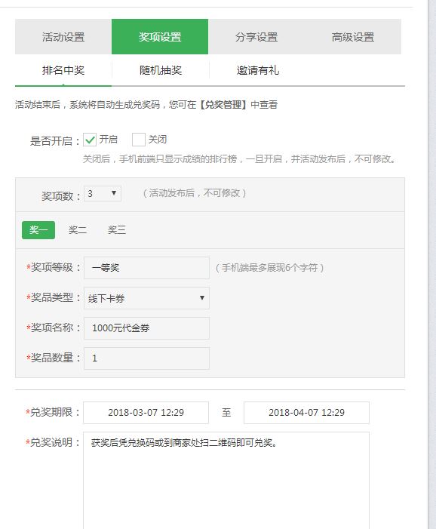The image size is (436, 529).
Task: Click the hint 手机端最多展现6个字符
Action: [x=270, y=268]
